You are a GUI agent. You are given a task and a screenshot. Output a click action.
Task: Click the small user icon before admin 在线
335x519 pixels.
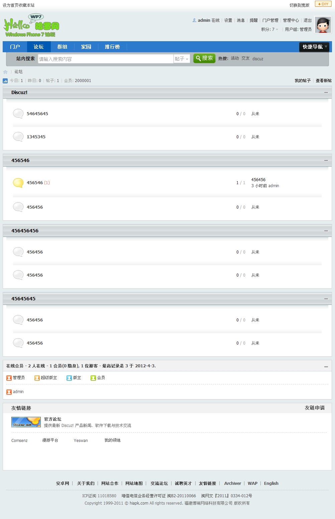[194, 20]
